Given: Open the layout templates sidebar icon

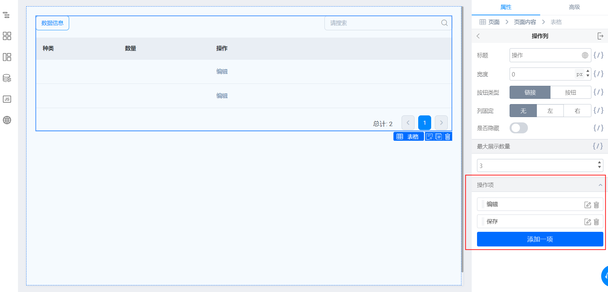Looking at the screenshot, I should pyautogui.click(x=7, y=57).
